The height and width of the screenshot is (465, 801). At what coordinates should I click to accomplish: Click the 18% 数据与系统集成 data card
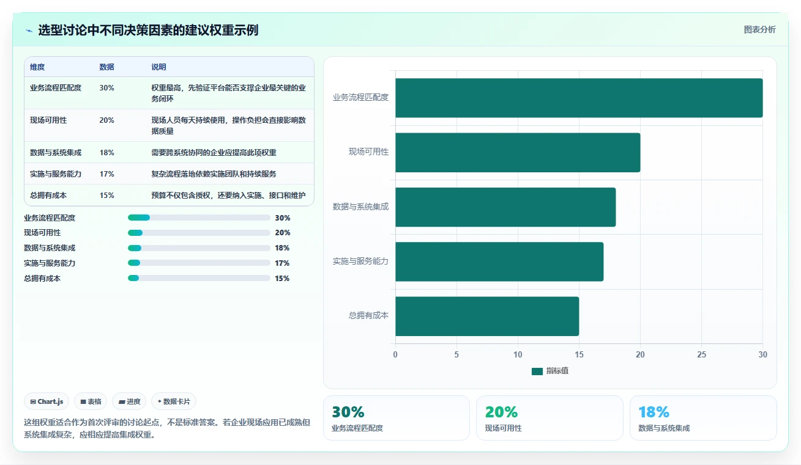coord(703,418)
